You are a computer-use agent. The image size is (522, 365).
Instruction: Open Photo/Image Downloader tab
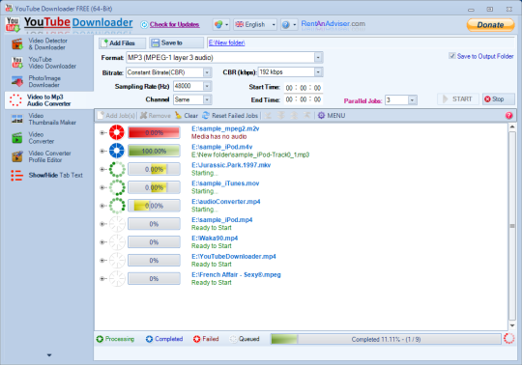click(x=49, y=81)
